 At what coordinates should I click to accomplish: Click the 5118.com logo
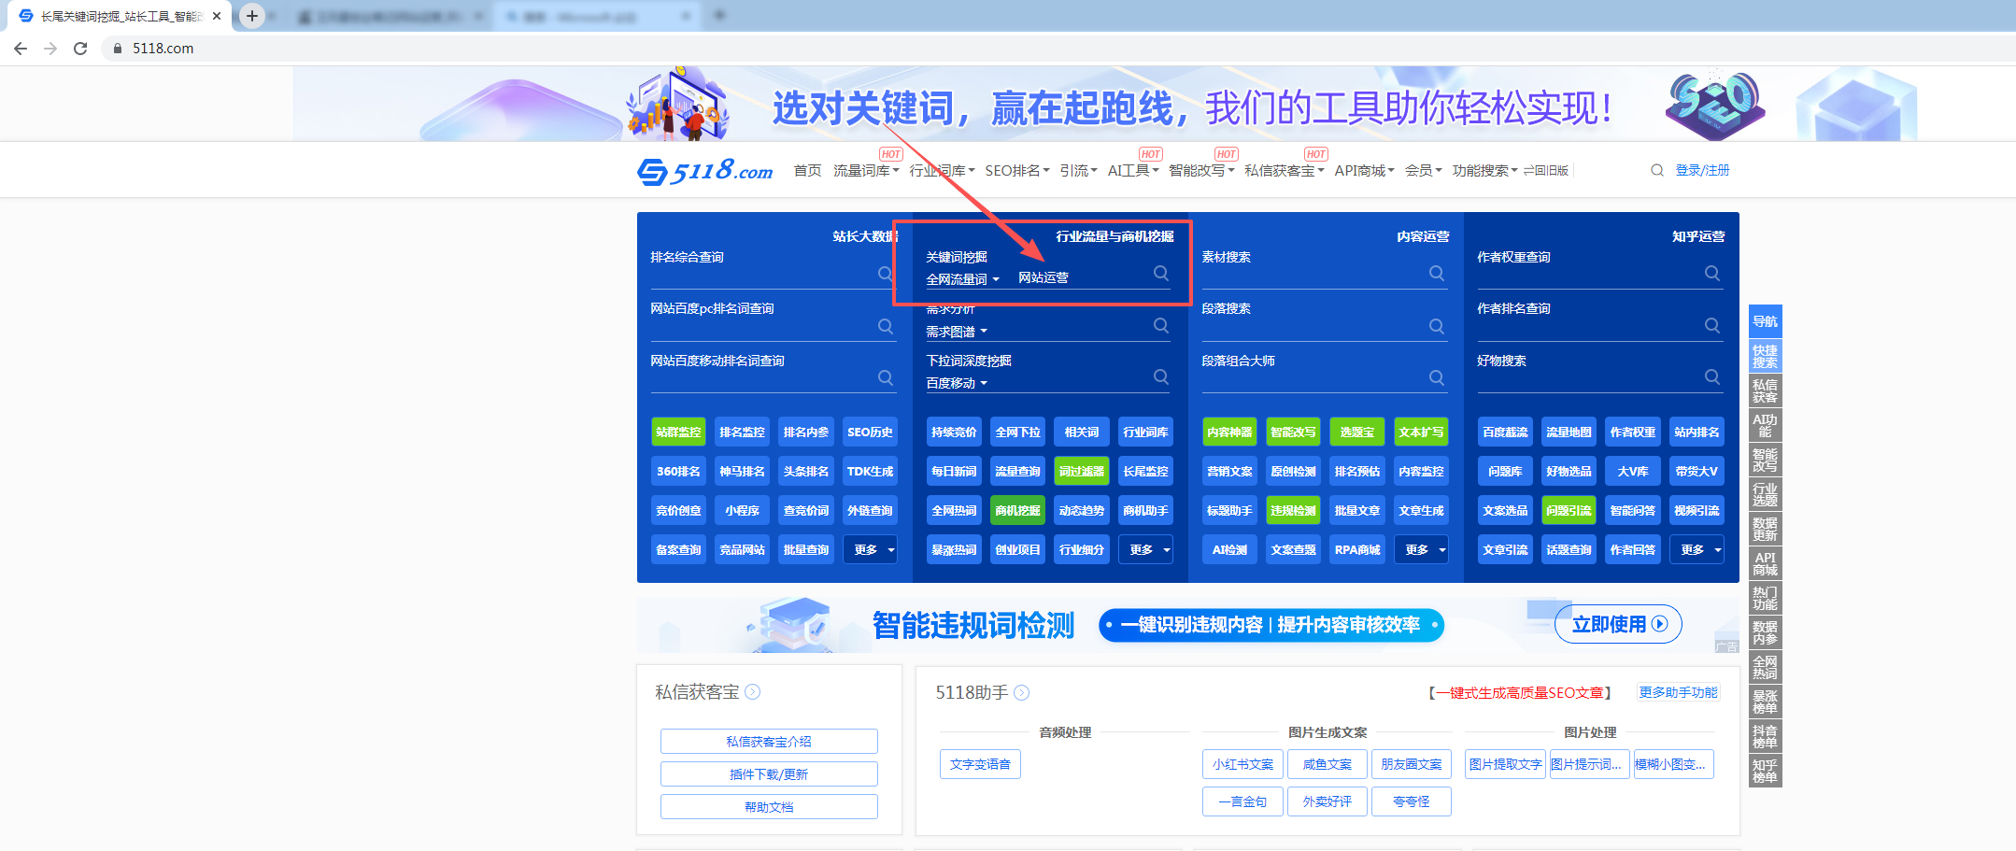707,169
